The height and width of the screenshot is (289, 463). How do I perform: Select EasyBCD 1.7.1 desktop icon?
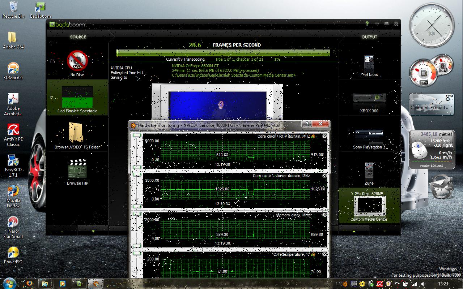click(x=13, y=165)
